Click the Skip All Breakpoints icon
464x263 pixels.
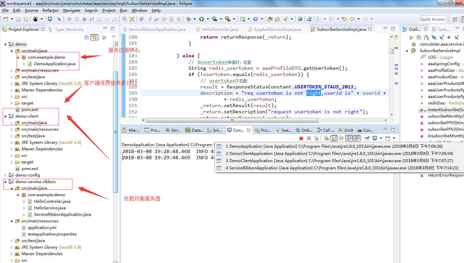point(59,19)
